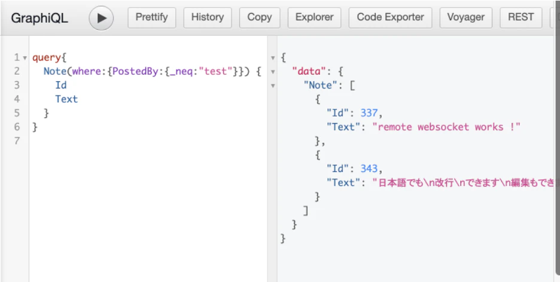Collapse the "Note" array fold arrow
Screen dimensions: 560x282
coord(273,85)
